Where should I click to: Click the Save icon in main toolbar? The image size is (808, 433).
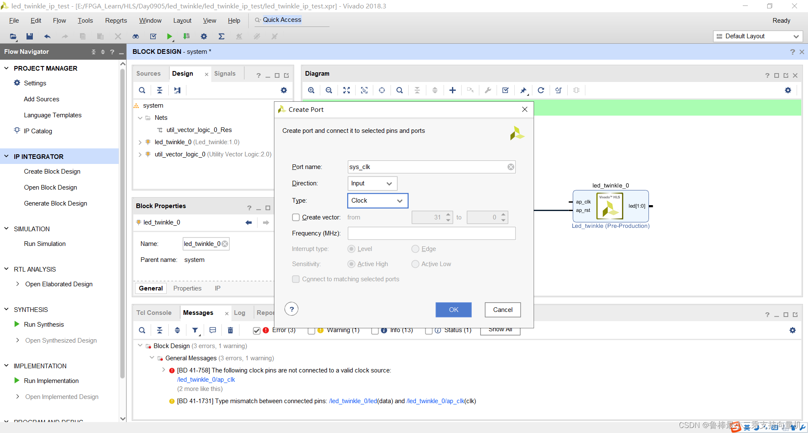[x=29, y=37]
